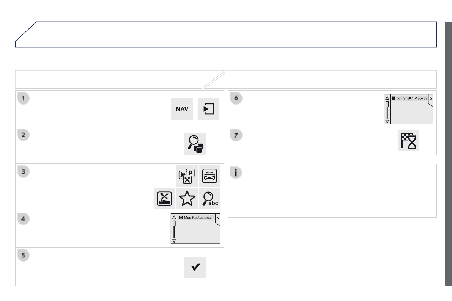Viewport: 452px width, 301px height.
Task: Click the information 'i' icon
Action: (236, 173)
